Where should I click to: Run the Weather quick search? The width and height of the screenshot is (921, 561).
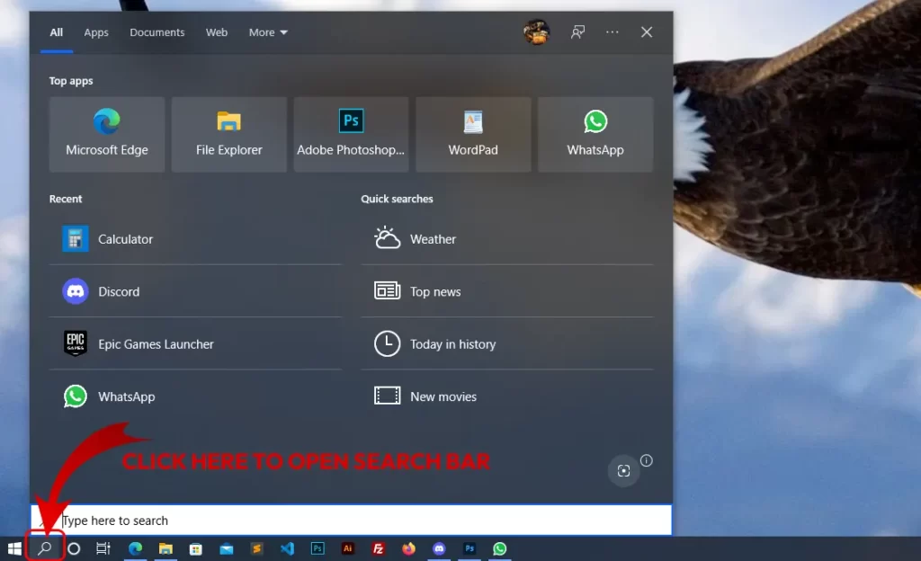[507, 239]
